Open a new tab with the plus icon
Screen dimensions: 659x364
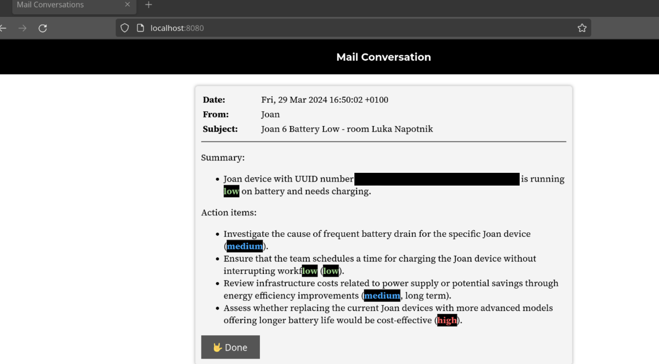149,5
